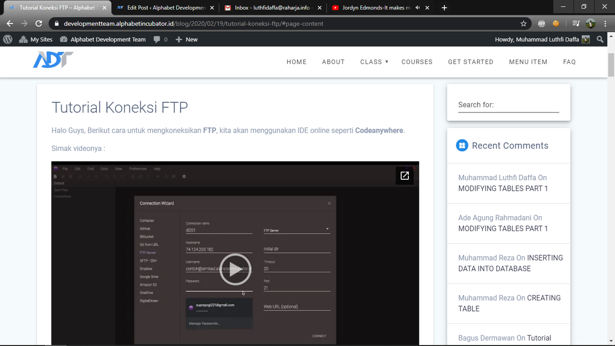The height and width of the screenshot is (346, 615).
Task: Open the Chrome profile avatar
Action: pyautogui.click(x=591, y=24)
